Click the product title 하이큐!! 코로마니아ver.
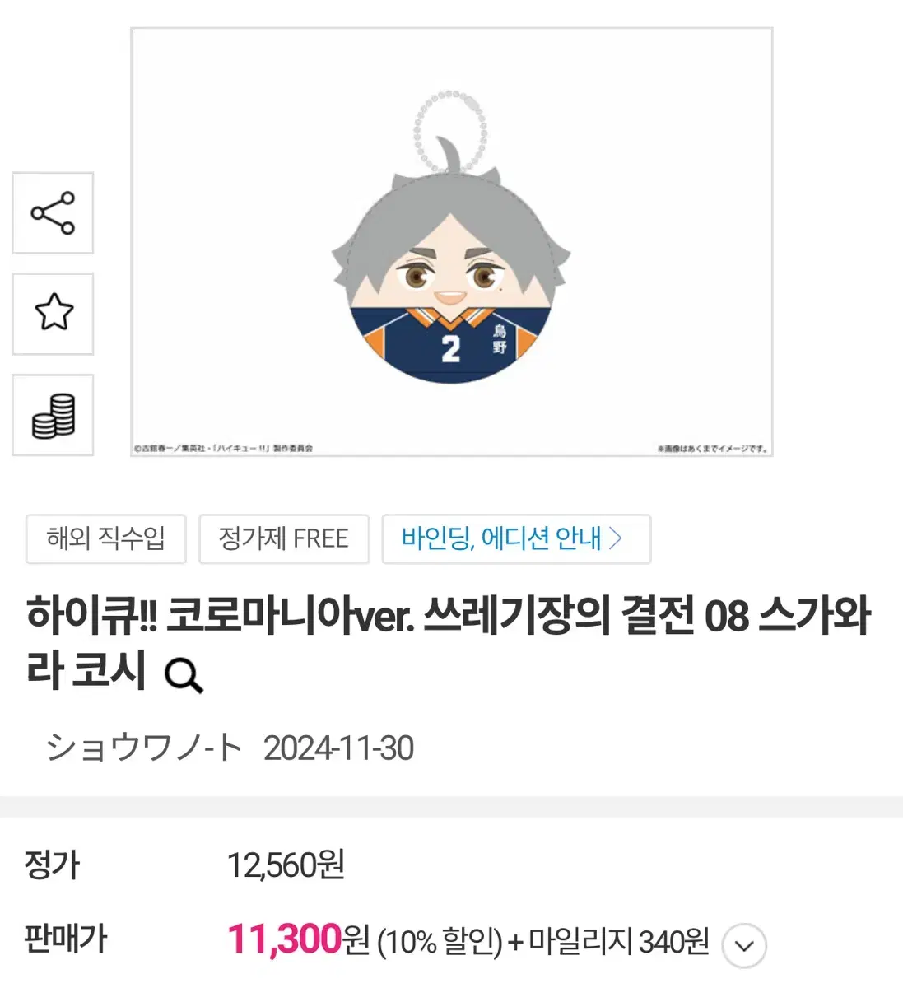The width and height of the screenshot is (903, 988). coord(221,617)
